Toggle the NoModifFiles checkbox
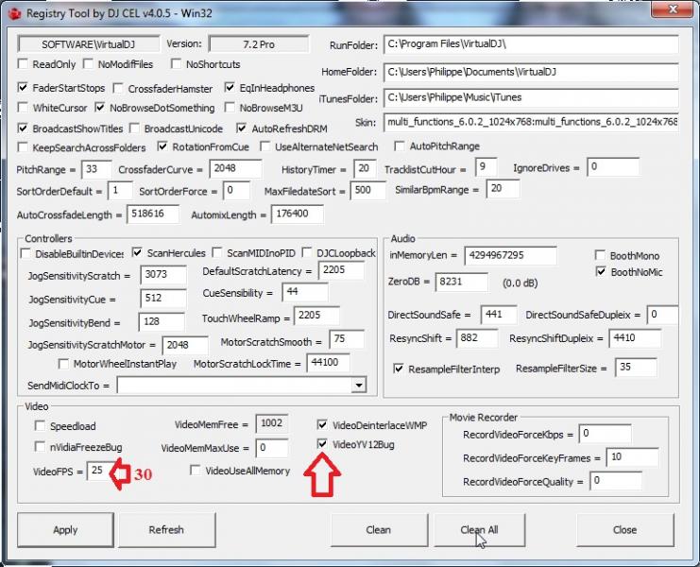The height and width of the screenshot is (567, 700). (x=89, y=64)
